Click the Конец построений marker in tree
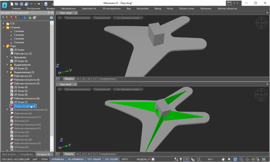This screenshot has height=162, width=270. click(25, 106)
